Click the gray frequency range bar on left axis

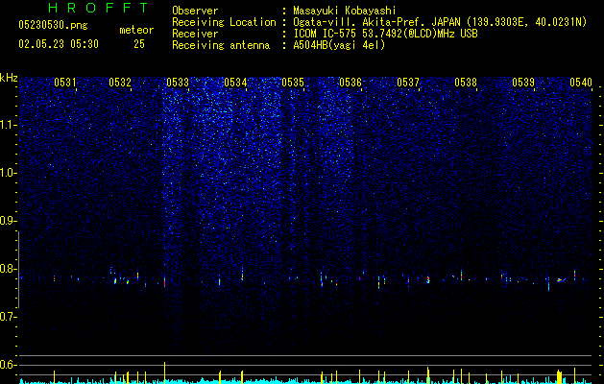click(19, 270)
